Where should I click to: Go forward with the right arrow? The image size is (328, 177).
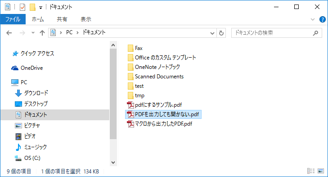tap(22, 33)
